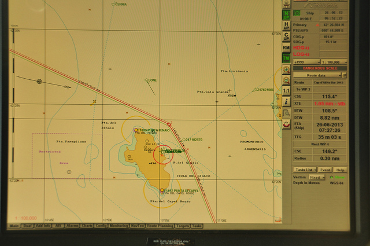The width and height of the screenshot is (370, 246).
Task: Switch to Relative Motion (RM) mode
Action: 286,47
